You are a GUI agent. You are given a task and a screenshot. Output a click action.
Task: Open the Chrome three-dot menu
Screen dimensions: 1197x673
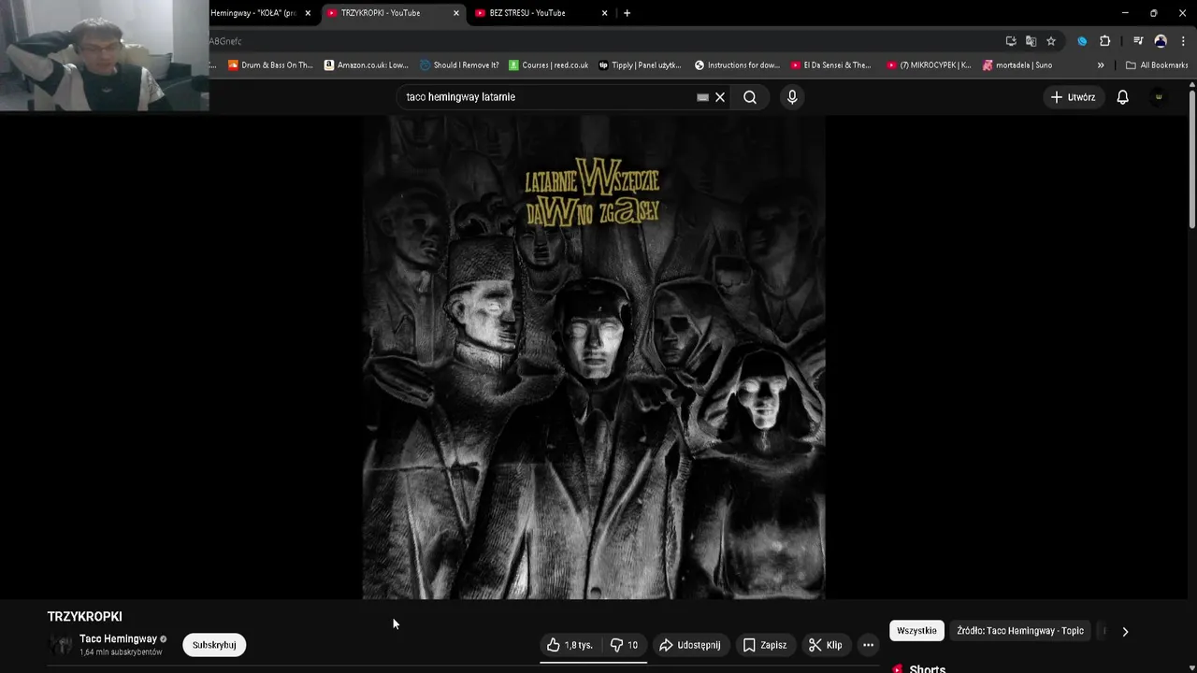(x=1183, y=41)
